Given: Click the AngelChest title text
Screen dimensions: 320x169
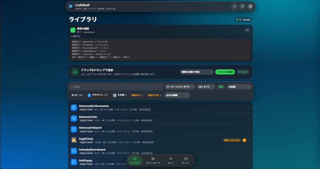Looking at the screenshot, I should click(86, 139).
